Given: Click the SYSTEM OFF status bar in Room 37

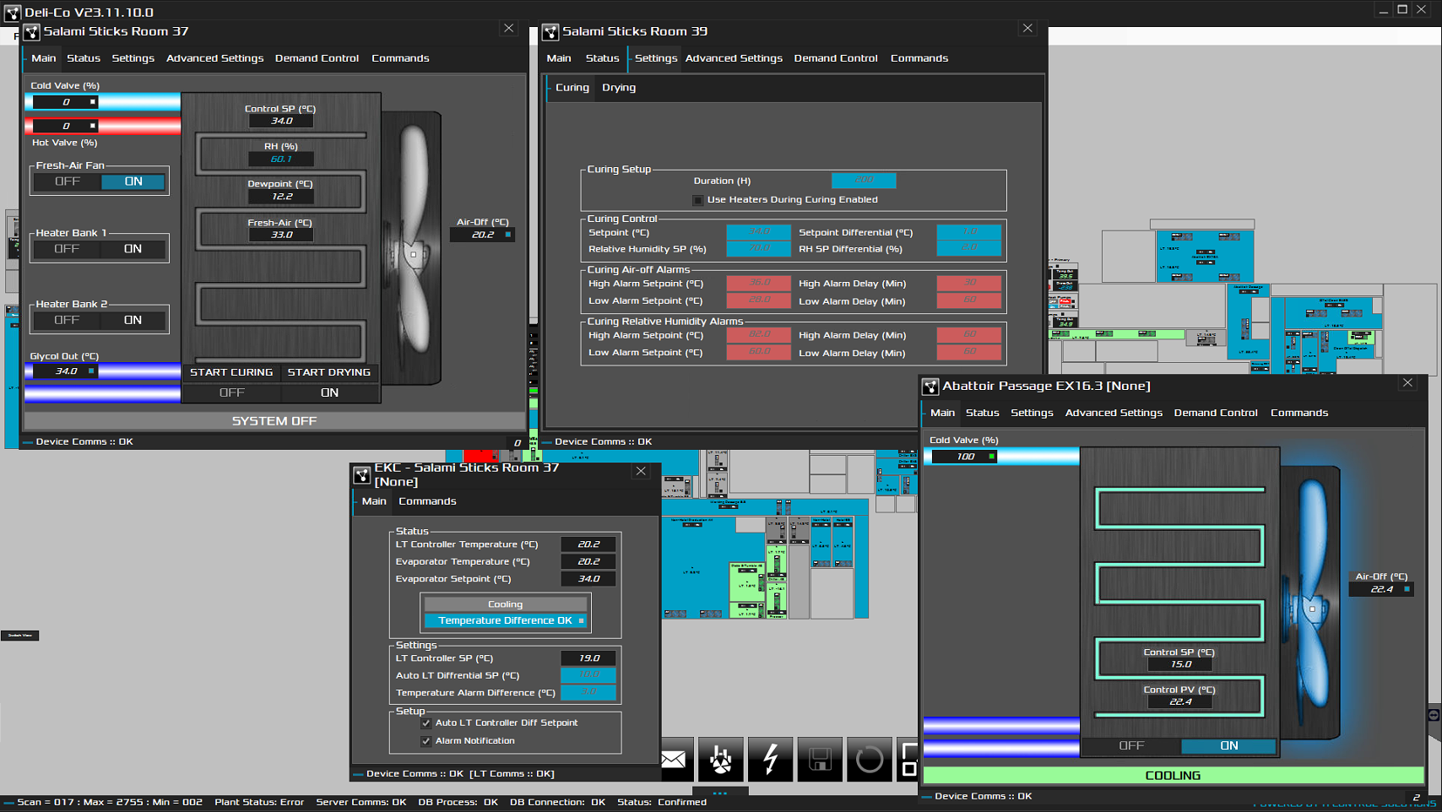Looking at the screenshot, I should coord(274,420).
